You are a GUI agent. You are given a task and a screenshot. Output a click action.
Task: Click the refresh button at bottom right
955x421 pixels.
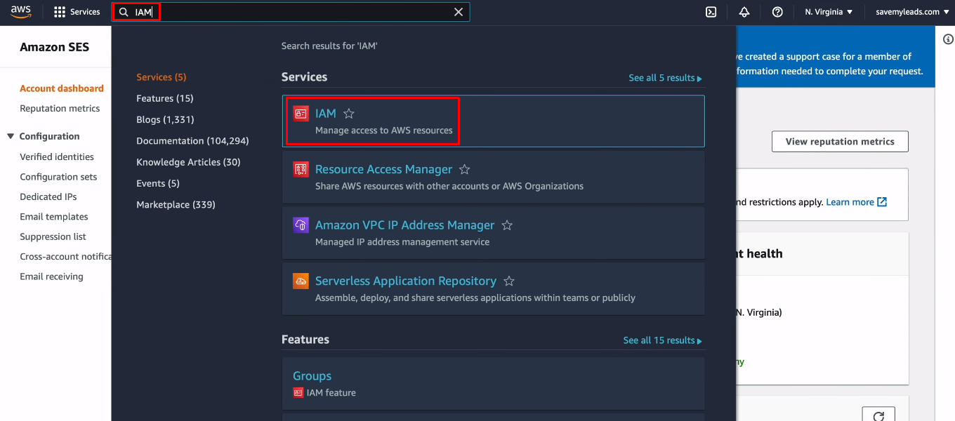[878, 415]
